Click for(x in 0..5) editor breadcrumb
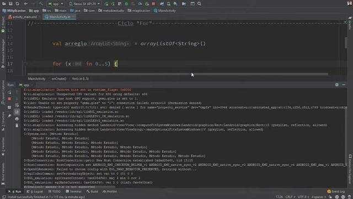 click(x=80, y=78)
